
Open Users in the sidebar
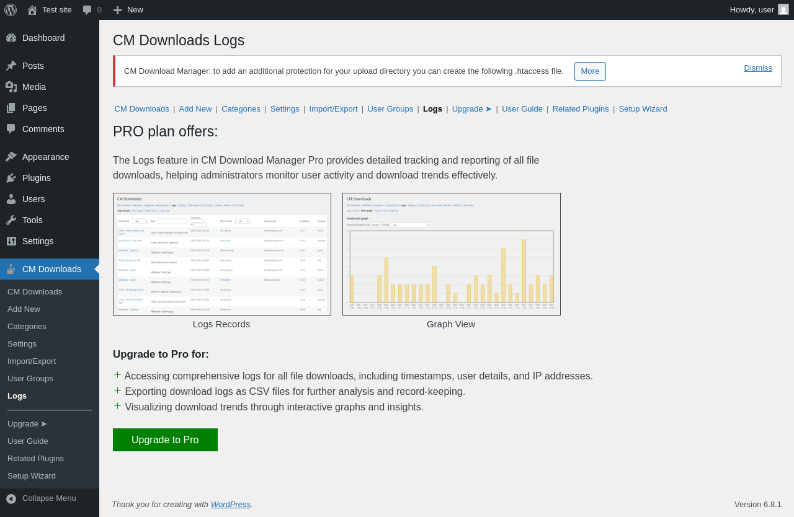click(x=50, y=199)
